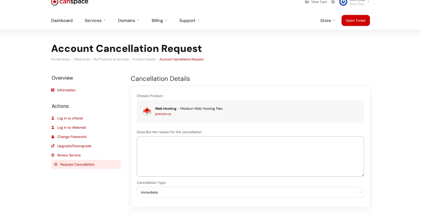
Task: Open the Billing menu
Action: (x=157, y=21)
